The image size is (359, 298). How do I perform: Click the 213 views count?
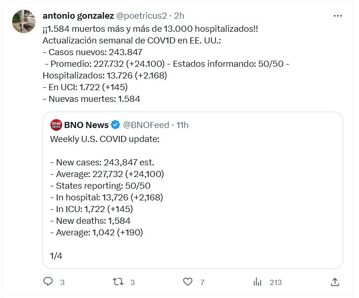pyautogui.click(x=275, y=282)
